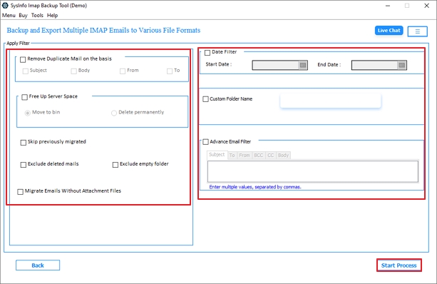The width and height of the screenshot is (437, 284).
Task: Click the 'Start Date :' label
Action: (x=218, y=64)
